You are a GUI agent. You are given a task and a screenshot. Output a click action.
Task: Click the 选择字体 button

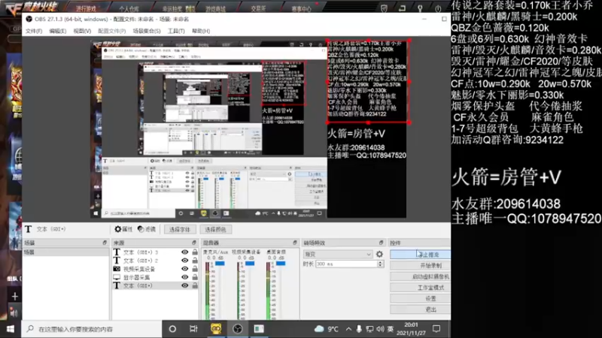click(180, 229)
